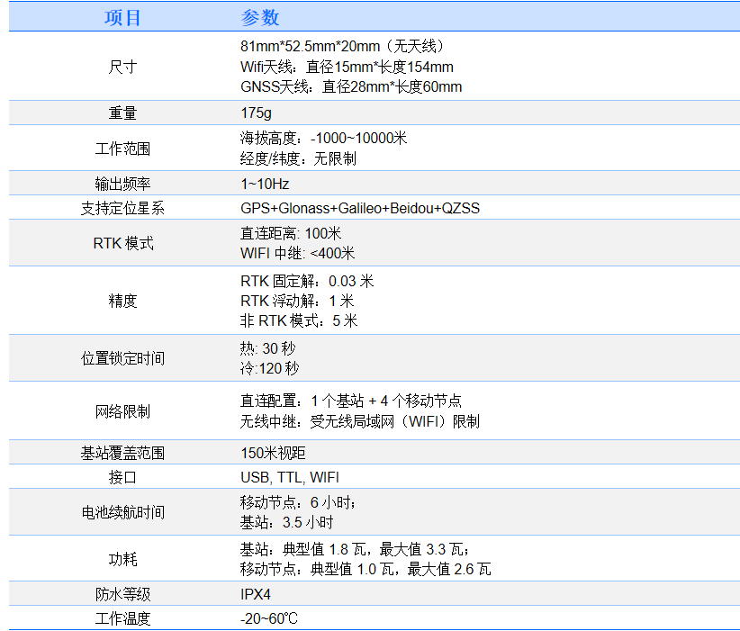Click the 175g weight value
The height and width of the screenshot is (631, 740).
click(x=256, y=113)
